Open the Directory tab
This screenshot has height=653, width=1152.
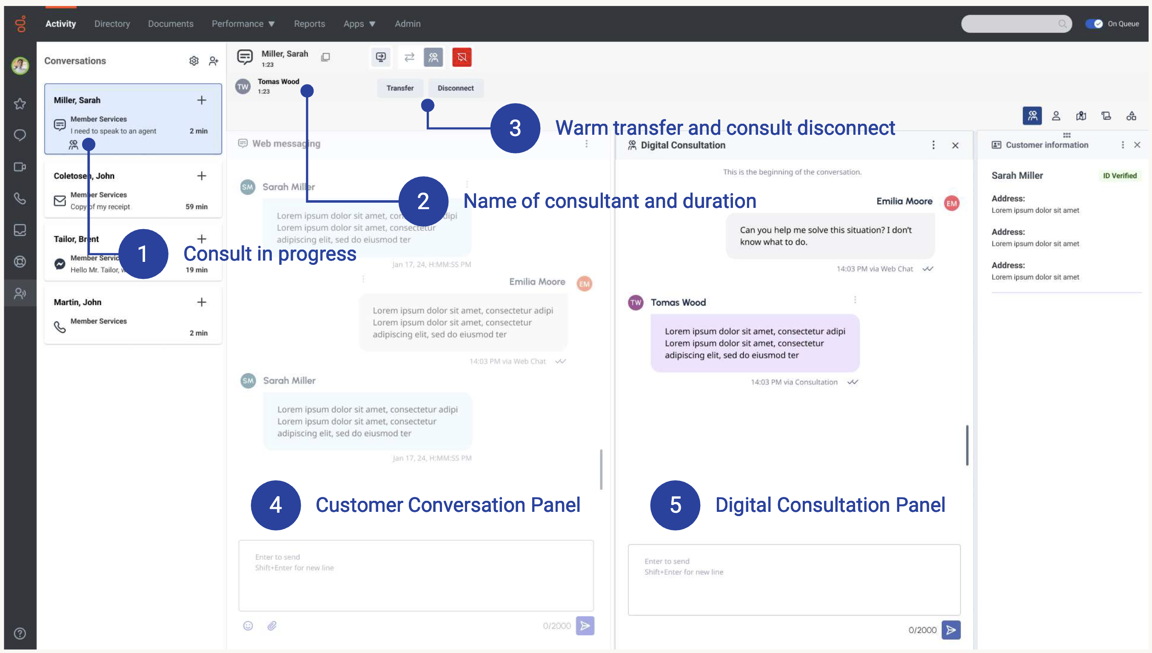[x=112, y=24]
